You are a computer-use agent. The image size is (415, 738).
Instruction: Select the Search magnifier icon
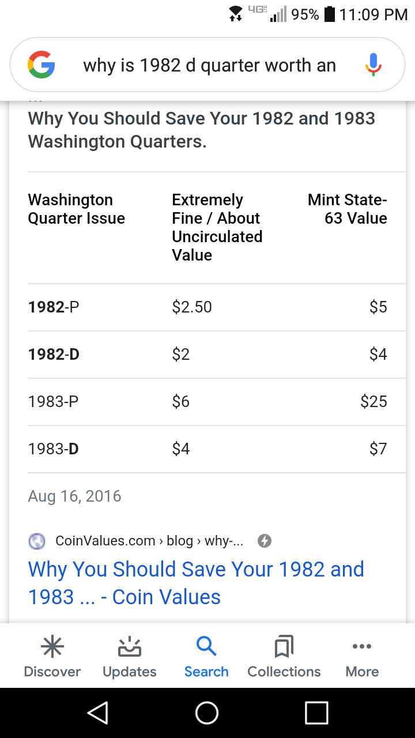(206, 646)
